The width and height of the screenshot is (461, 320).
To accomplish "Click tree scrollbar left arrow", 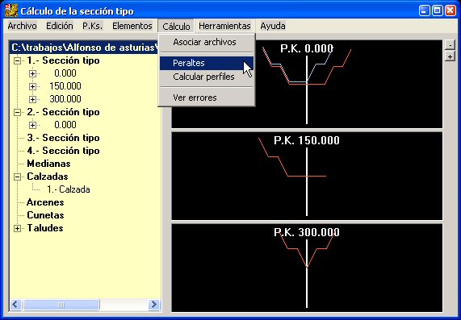I will (16, 305).
